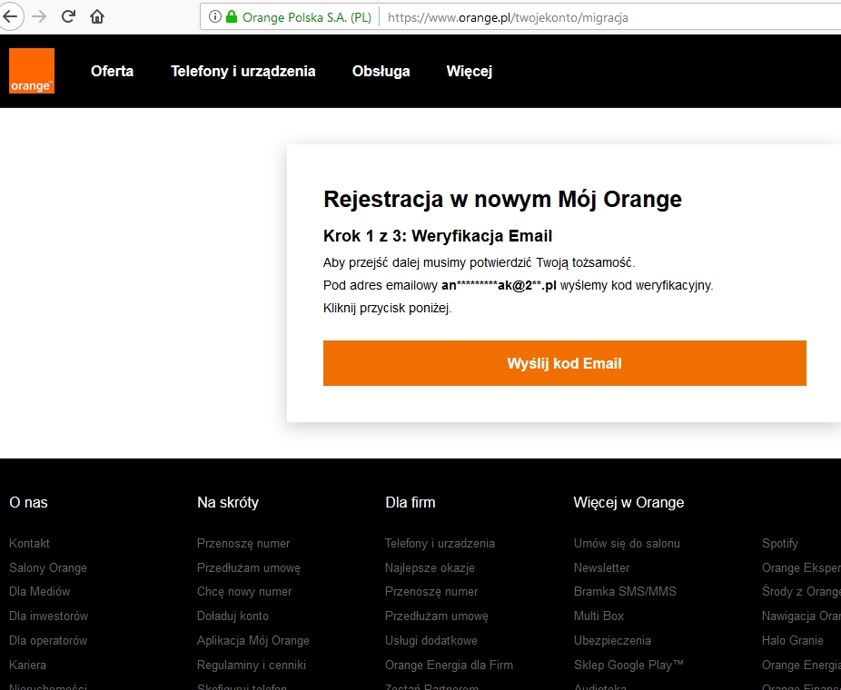
Task: Open the Kariera page
Action: coord(27,665)
